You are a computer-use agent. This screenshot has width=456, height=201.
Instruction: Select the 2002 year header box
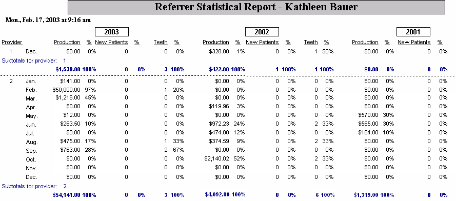click(x=262, y=32)
